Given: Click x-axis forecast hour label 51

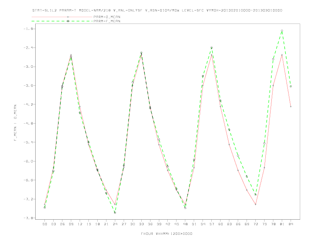Looking at the screenshot, I should (x=194, y=224).
